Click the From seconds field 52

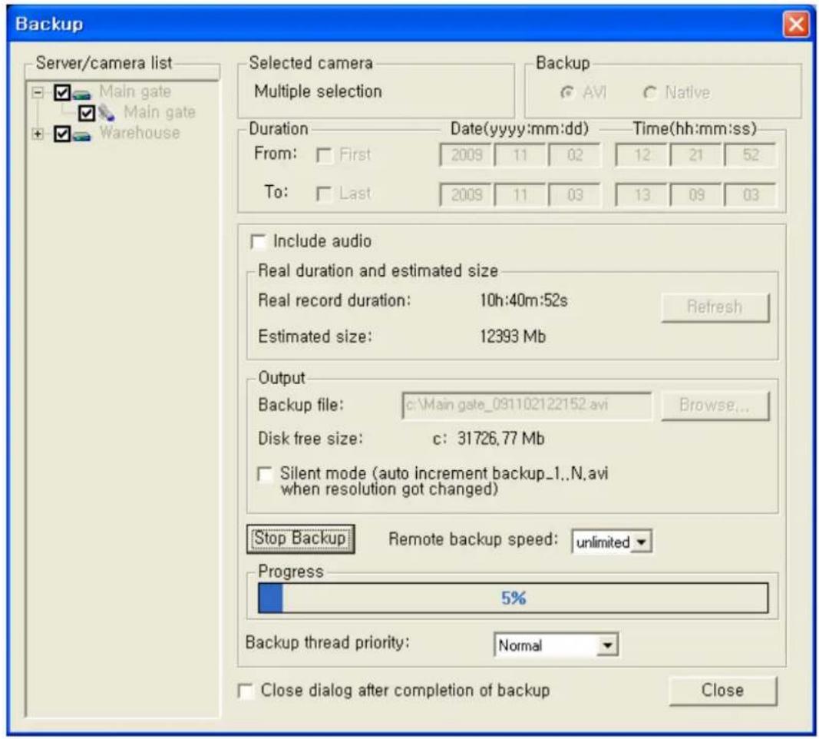(751, 155)
